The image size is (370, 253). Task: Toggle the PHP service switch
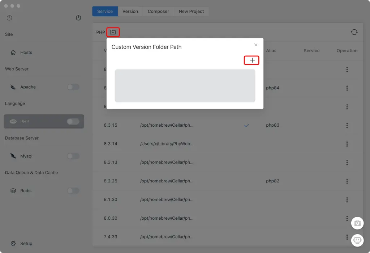tap(73, 122)
